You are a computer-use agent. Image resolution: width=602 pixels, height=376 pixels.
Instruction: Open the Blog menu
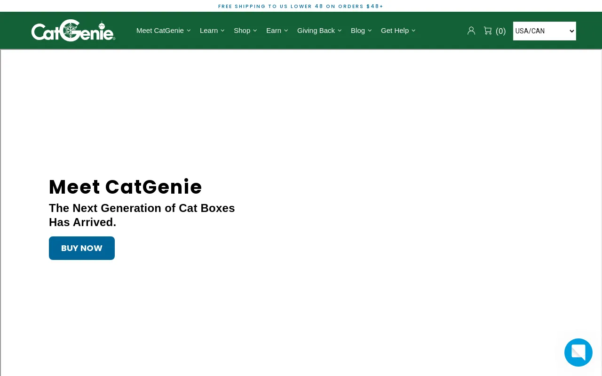point(358,30)
